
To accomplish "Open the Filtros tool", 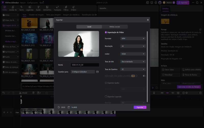I will [66, 8].
